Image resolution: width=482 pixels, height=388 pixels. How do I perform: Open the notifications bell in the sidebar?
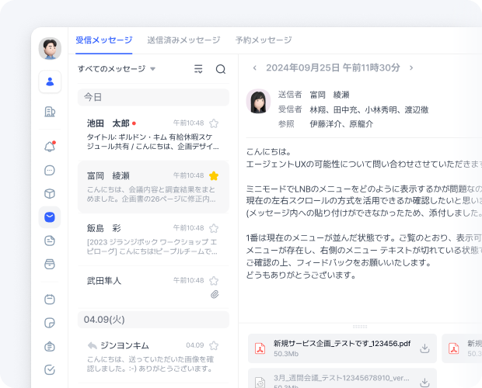coord(50,147)
